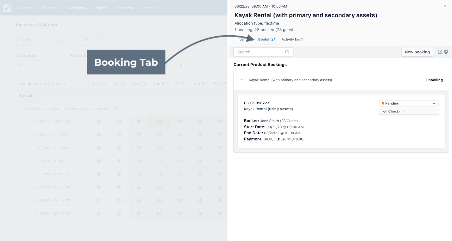Click the Today button
Image resolution: width=452 pixels, height=241 pixels.
click(27, 40)
